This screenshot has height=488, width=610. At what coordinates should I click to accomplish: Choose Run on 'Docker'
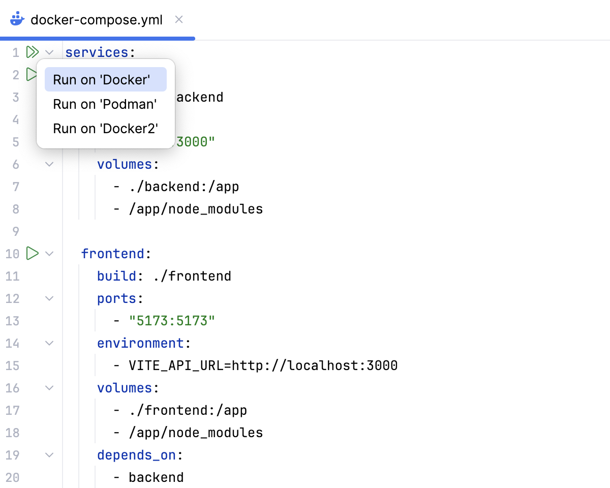point(106,79)
